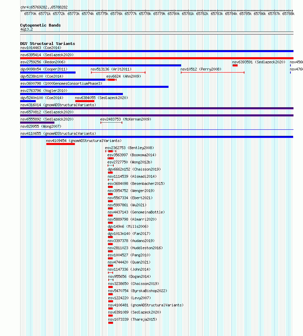Open dgv9098n54 (Cooper2011) variant label
The height and width of the screenshot is (336, 303).
pyautogui.click(x=44, y=69)
